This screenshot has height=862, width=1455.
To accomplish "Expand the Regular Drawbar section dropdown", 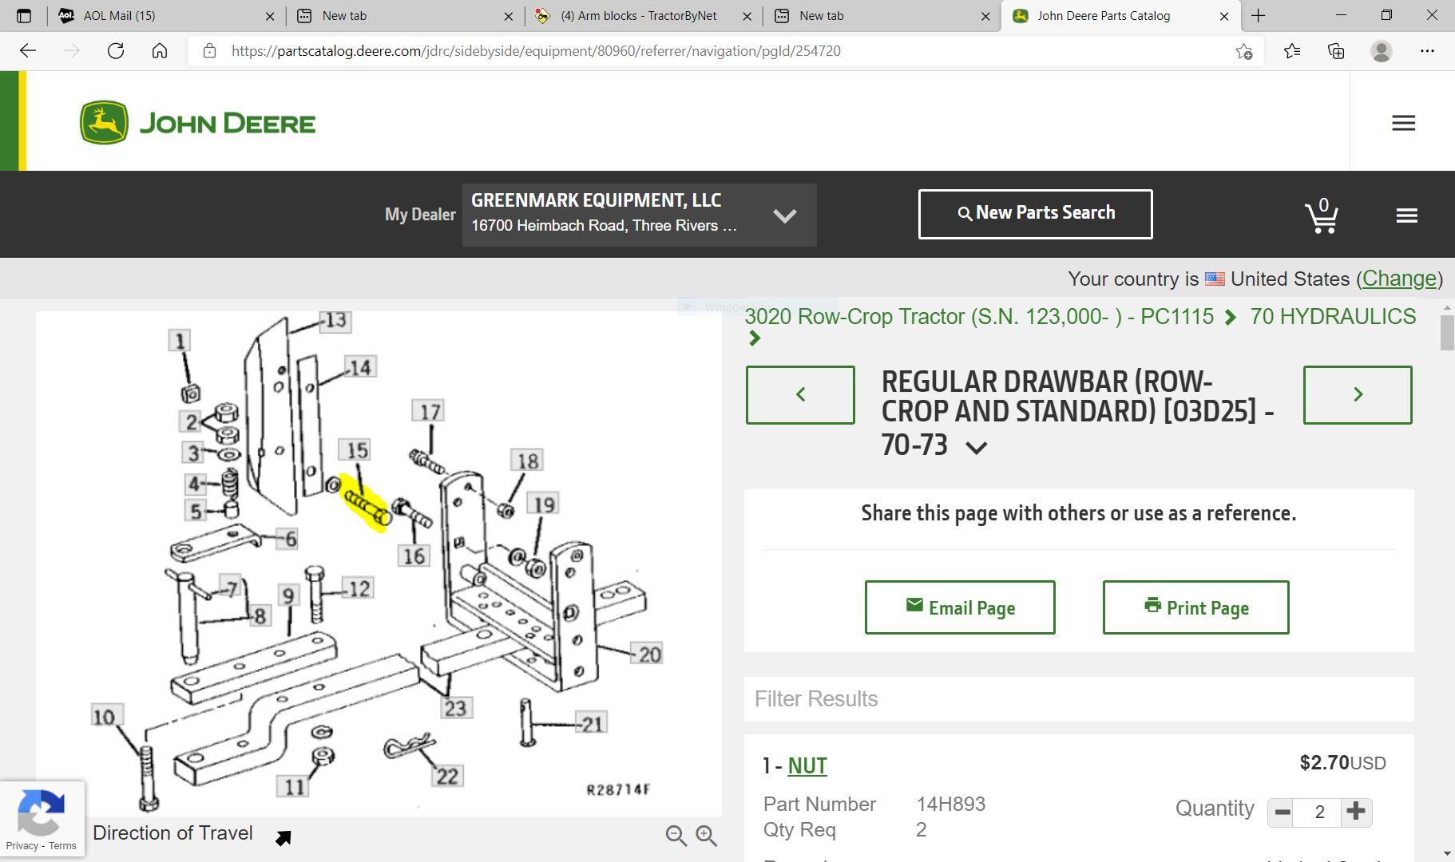I will pyautogui.click(x=976, y=448).
